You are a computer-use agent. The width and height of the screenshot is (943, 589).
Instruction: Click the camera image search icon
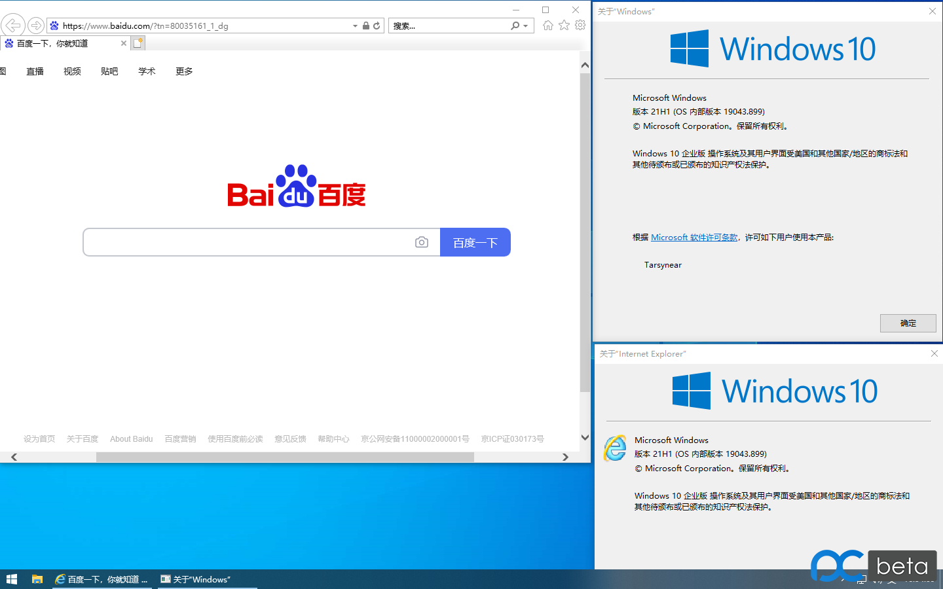(422, 242)
